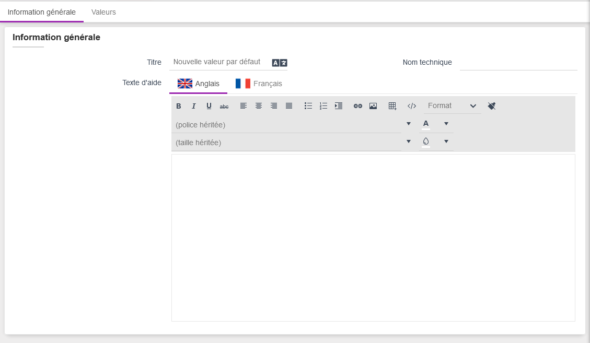Toggle the HTML source code view
This screenshot has height=343, width=590.
coord(412,106)
